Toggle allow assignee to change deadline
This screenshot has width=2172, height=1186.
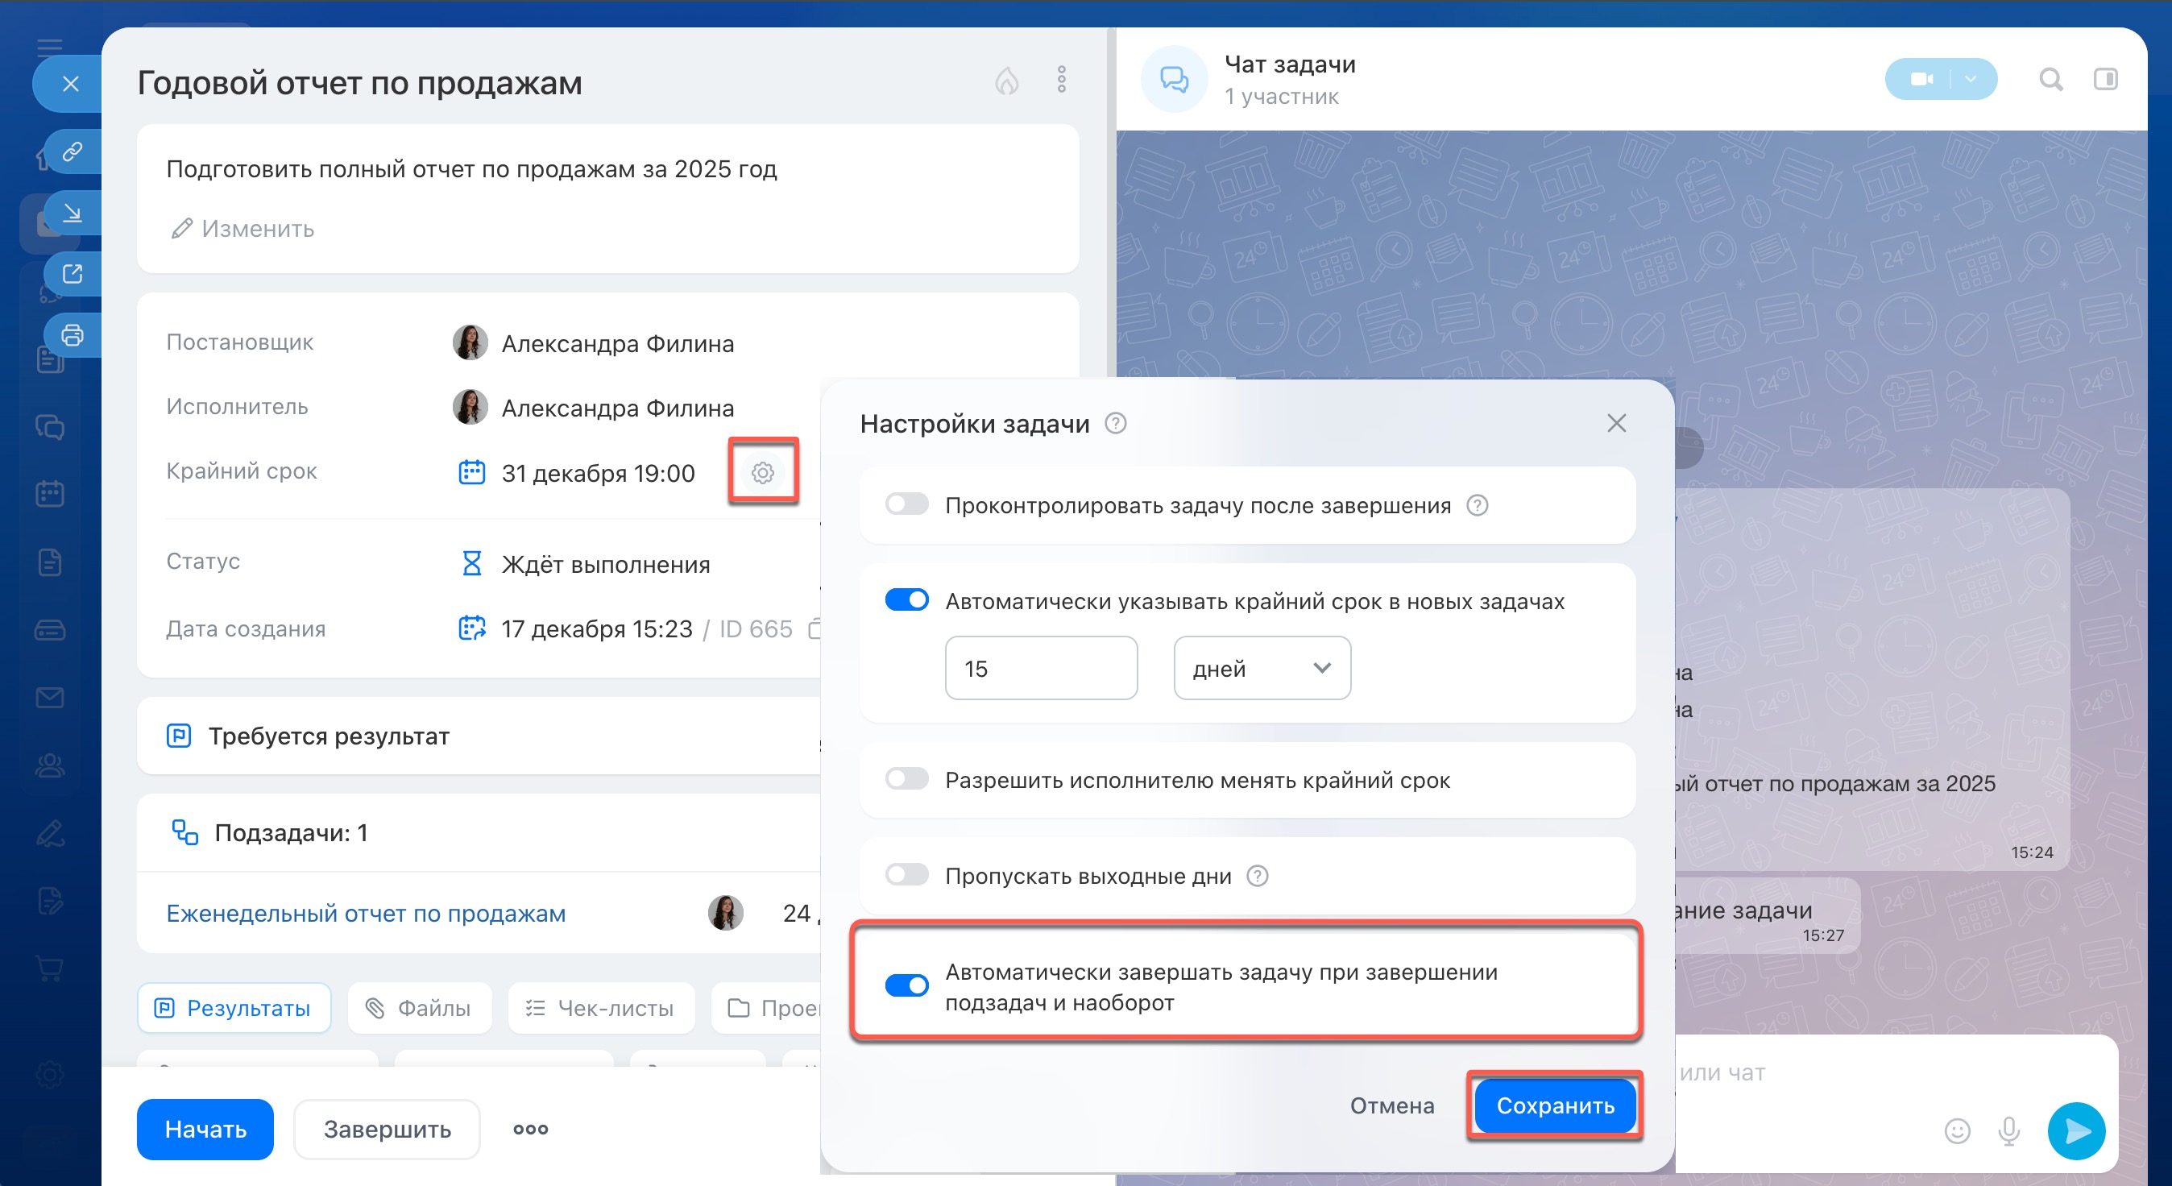(x=906, y=778)
